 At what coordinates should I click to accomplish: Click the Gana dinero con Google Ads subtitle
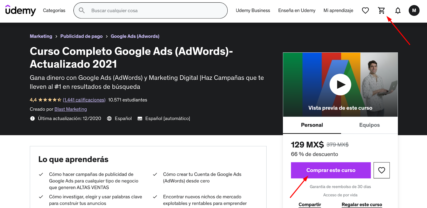tap(147, 82)
